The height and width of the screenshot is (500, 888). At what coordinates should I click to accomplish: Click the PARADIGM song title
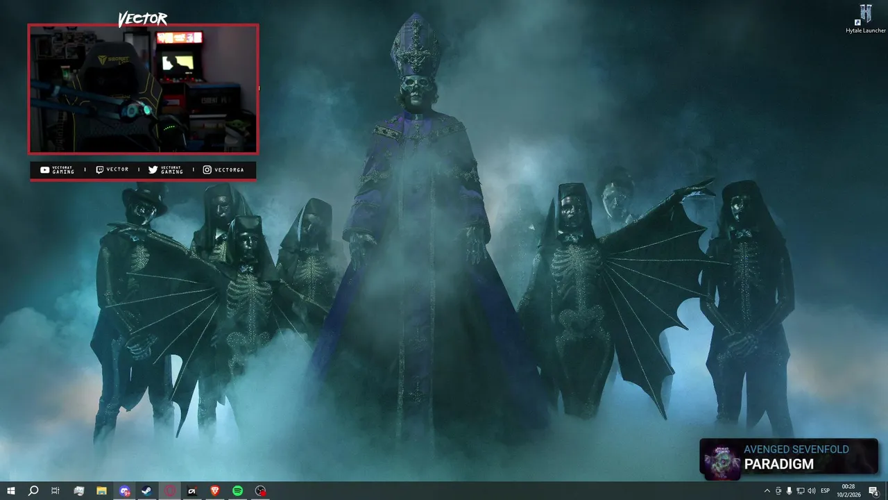(x=779, y=464)
